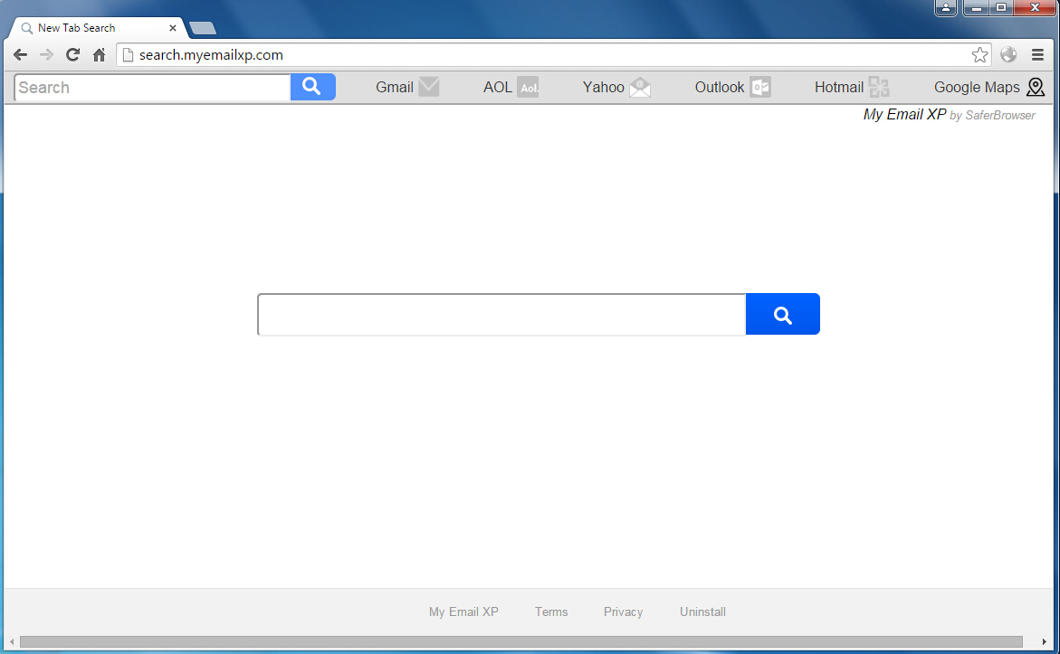Click the toolbar Search input field
This screenshot has height=654, width=1060.
tap(152, 87)
